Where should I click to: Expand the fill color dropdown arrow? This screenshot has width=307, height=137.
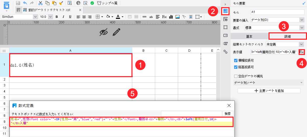[x=112, y=17]
